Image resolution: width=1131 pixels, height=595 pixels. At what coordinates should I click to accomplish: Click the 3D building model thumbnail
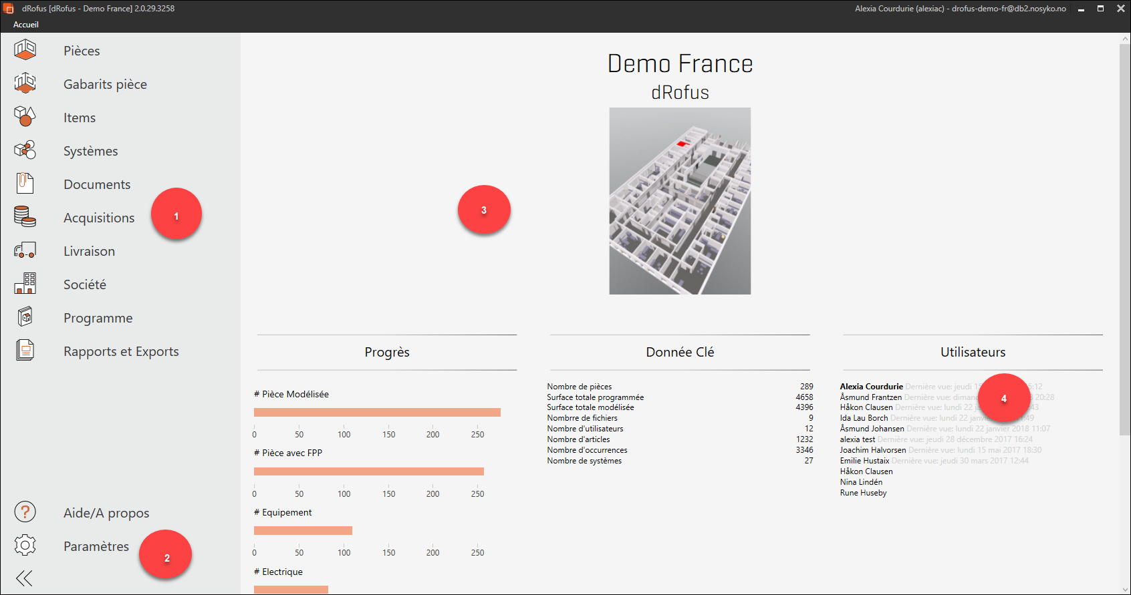[x=680, y=201]
